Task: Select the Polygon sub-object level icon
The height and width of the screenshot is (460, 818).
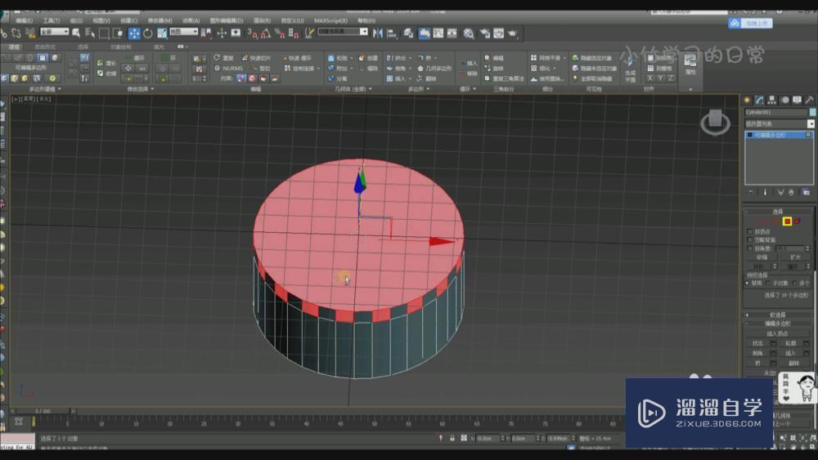Action: click(x=787, y=221)
